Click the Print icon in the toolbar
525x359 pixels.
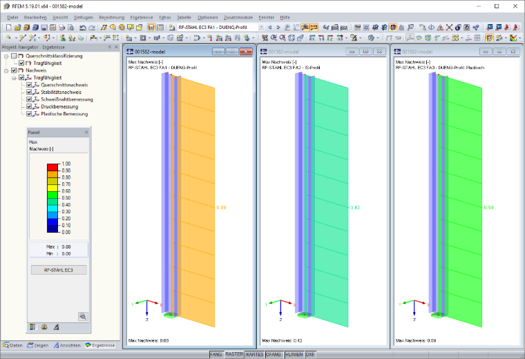point(62,28)
